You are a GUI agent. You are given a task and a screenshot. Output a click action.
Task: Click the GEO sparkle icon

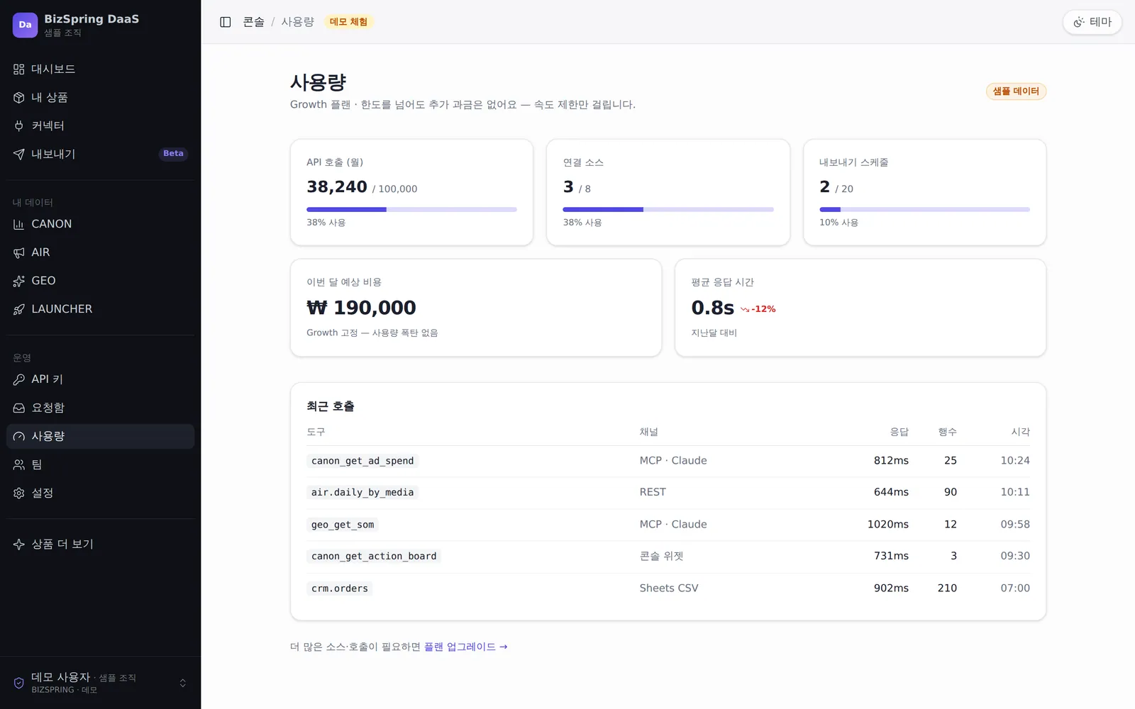(19, 281)
